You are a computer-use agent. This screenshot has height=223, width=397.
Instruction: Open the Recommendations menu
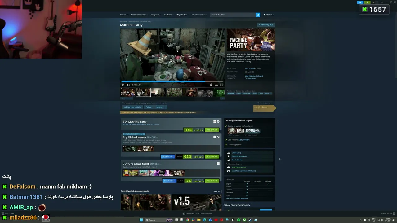(x=139, y=15)
